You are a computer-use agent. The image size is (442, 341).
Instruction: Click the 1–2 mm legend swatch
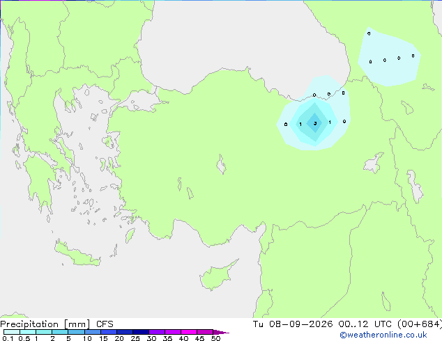(44, 332)
